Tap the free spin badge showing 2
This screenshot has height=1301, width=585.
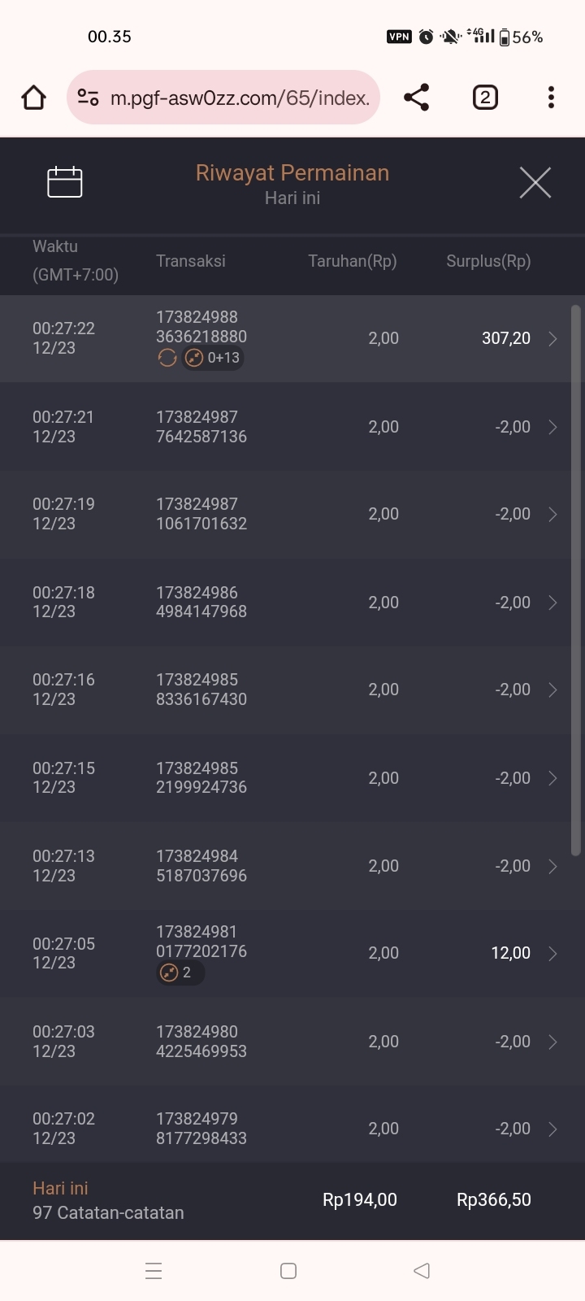[180, 972]
